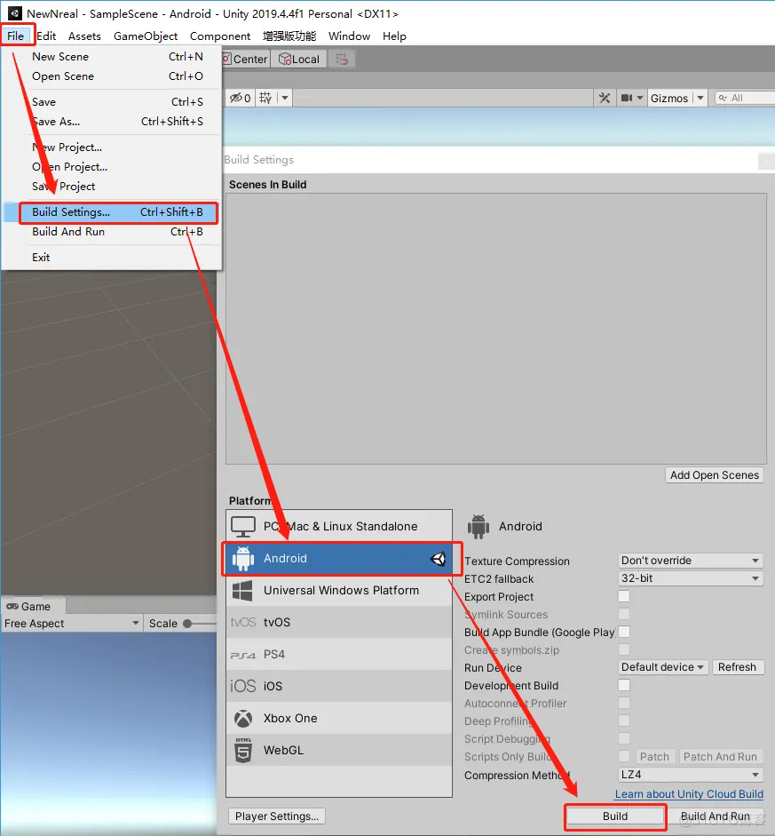Toggle the Script Debugging checkbox
This screenshot has height=836, width=775.
(x=624, y=738)
